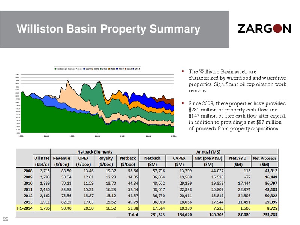The height and width of the screenshot is (225, 300).
Task: Click net proceeds cell '48,183'
Action: pyautogui.click(x=271, y=189)
